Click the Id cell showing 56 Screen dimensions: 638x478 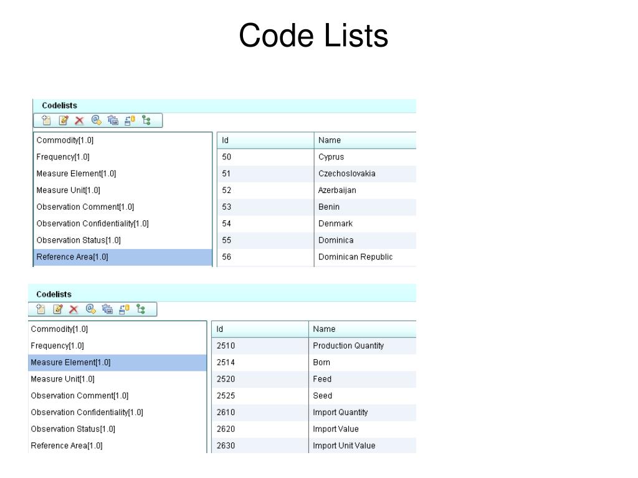click(x=265, y=257)
